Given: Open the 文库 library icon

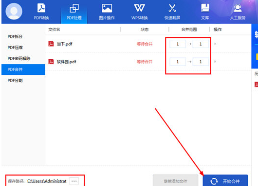Looking at the screenshot, I should [x=205, y=12].
